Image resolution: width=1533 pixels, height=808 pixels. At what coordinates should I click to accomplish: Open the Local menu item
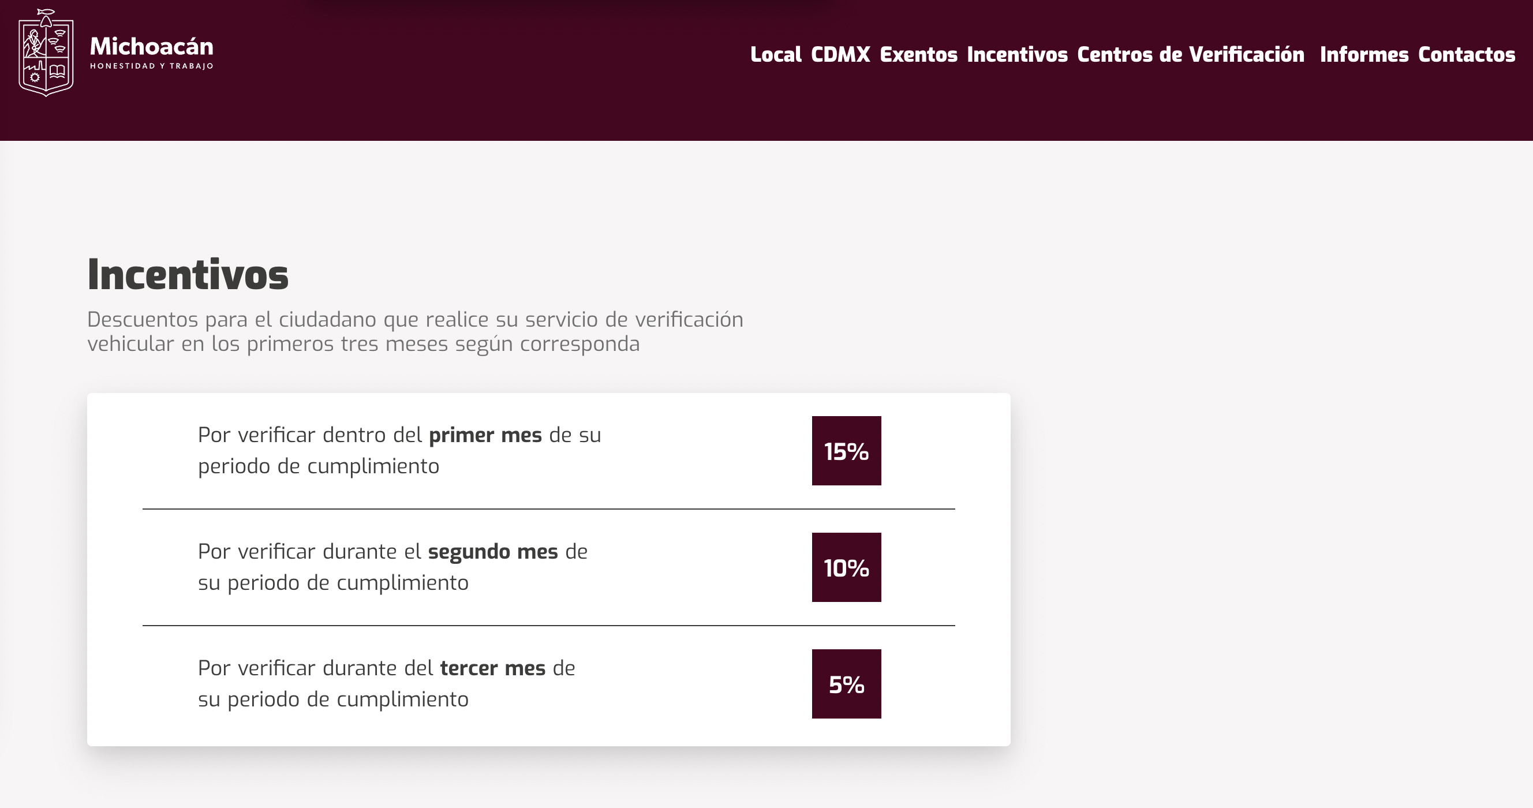point(775,55)
